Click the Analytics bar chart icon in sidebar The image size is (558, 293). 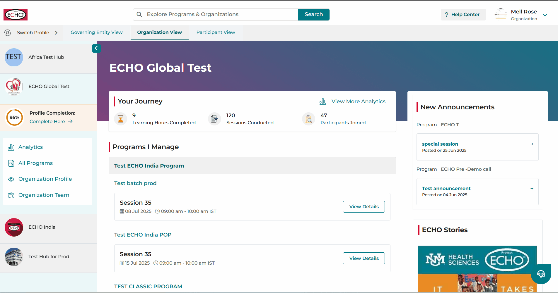tap(11, 147)
